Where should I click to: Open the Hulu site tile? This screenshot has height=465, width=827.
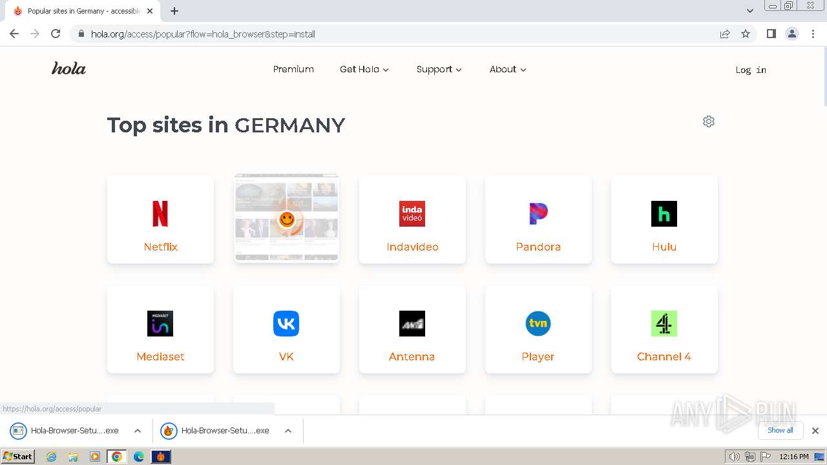coord(664,220)
